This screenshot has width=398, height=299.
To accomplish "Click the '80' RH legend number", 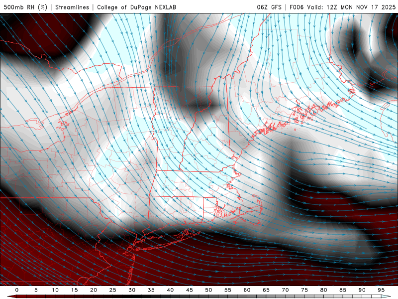I will pos(323,290).
